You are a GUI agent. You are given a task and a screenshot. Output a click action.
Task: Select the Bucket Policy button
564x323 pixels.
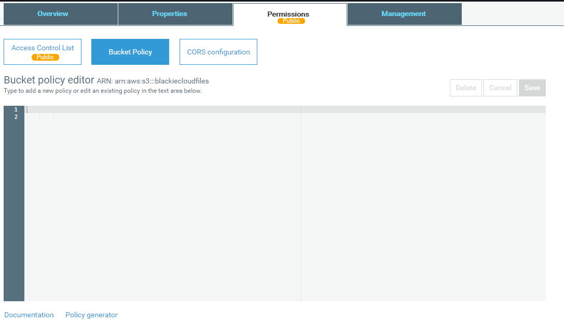130,52
